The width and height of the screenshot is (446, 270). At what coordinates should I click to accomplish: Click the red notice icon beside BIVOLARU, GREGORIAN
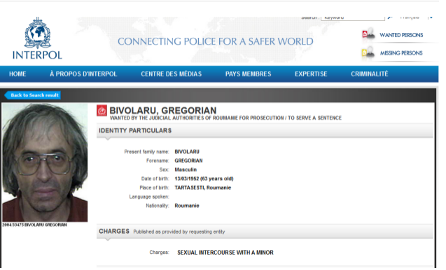[102, 111]
